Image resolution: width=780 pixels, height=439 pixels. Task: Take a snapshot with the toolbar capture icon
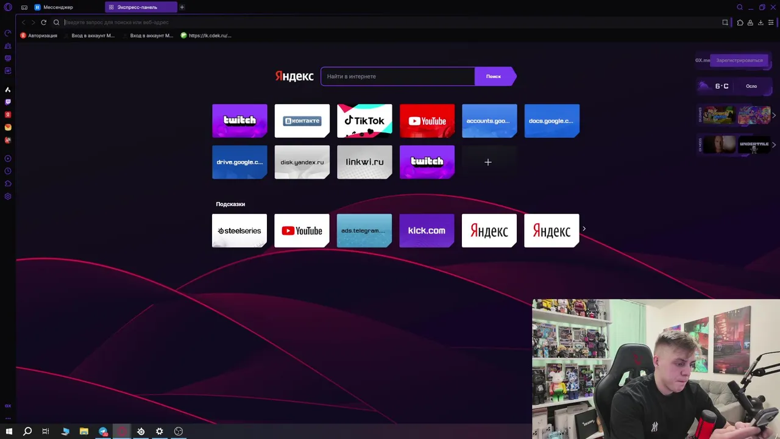pos(725,23)
